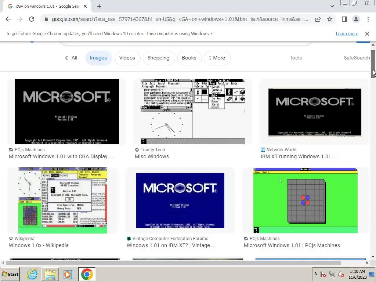Click the vertical scrollbar thumb
This screenshot has width=376, height=282.
[x=373, y=64]
